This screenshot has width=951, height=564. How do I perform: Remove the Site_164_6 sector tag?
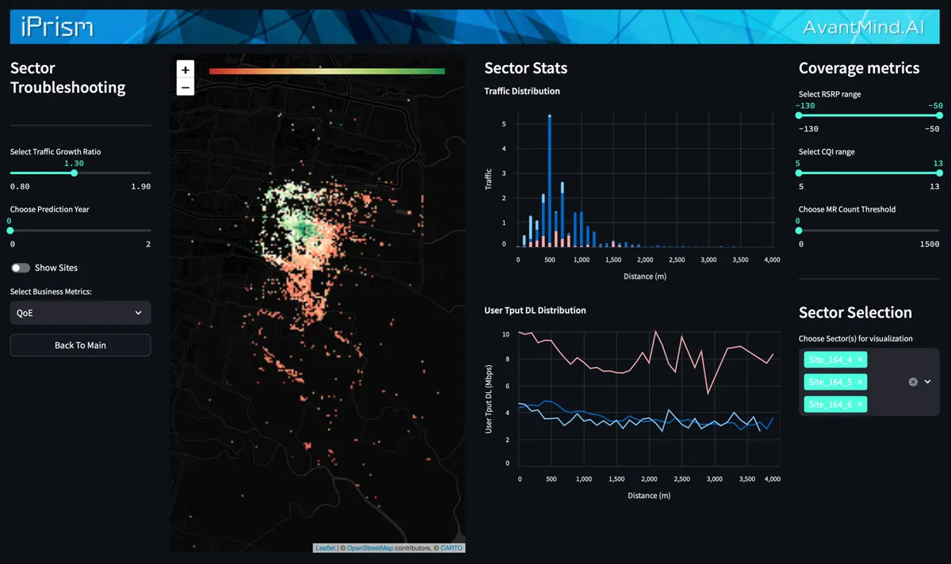click(x=860, y=404)
